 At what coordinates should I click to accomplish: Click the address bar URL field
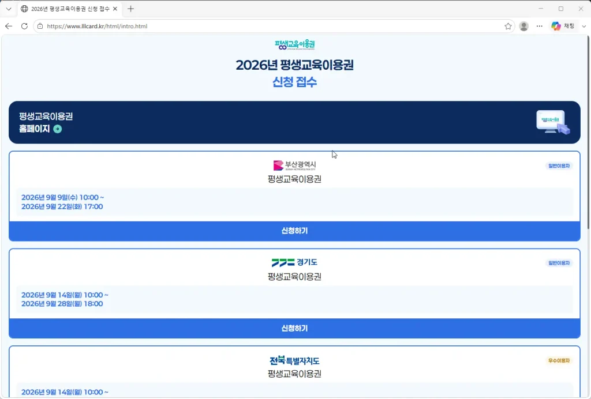tap(274, 26)
